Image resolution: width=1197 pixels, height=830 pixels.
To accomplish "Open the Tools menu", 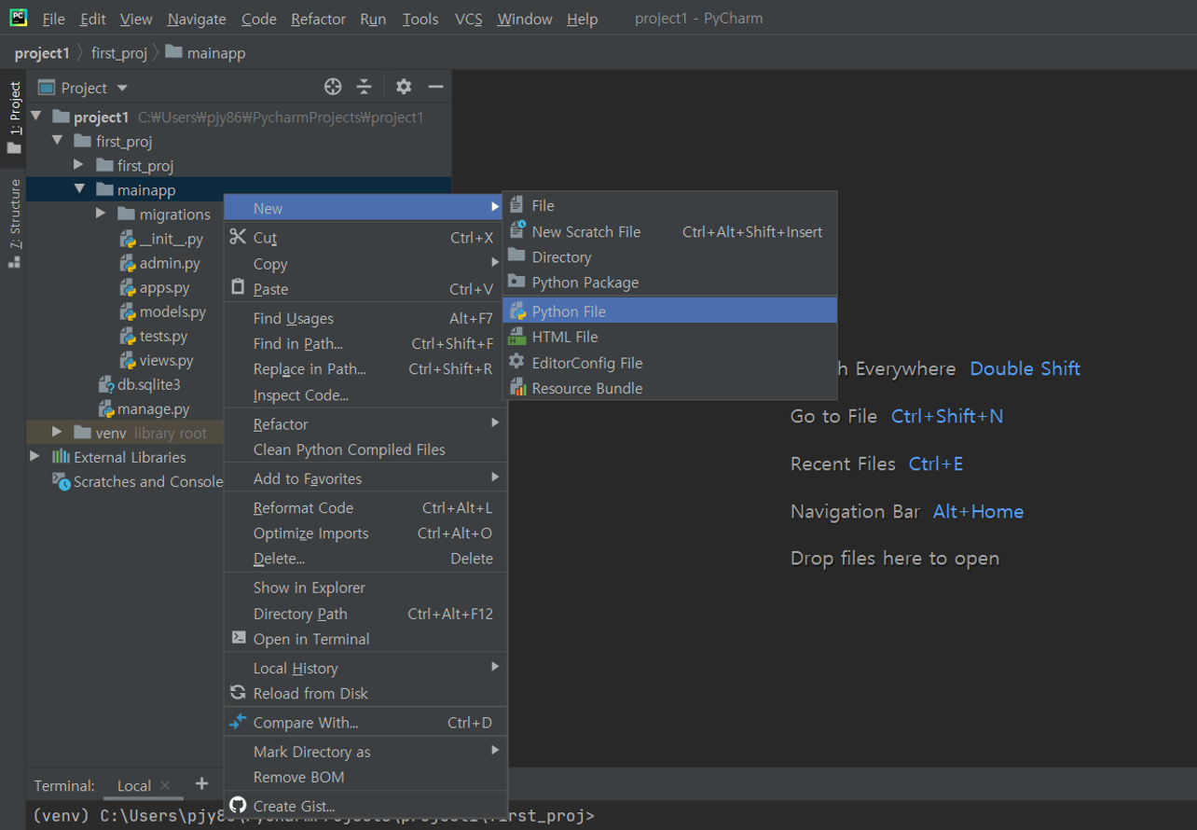I will (x=420, y=19).
